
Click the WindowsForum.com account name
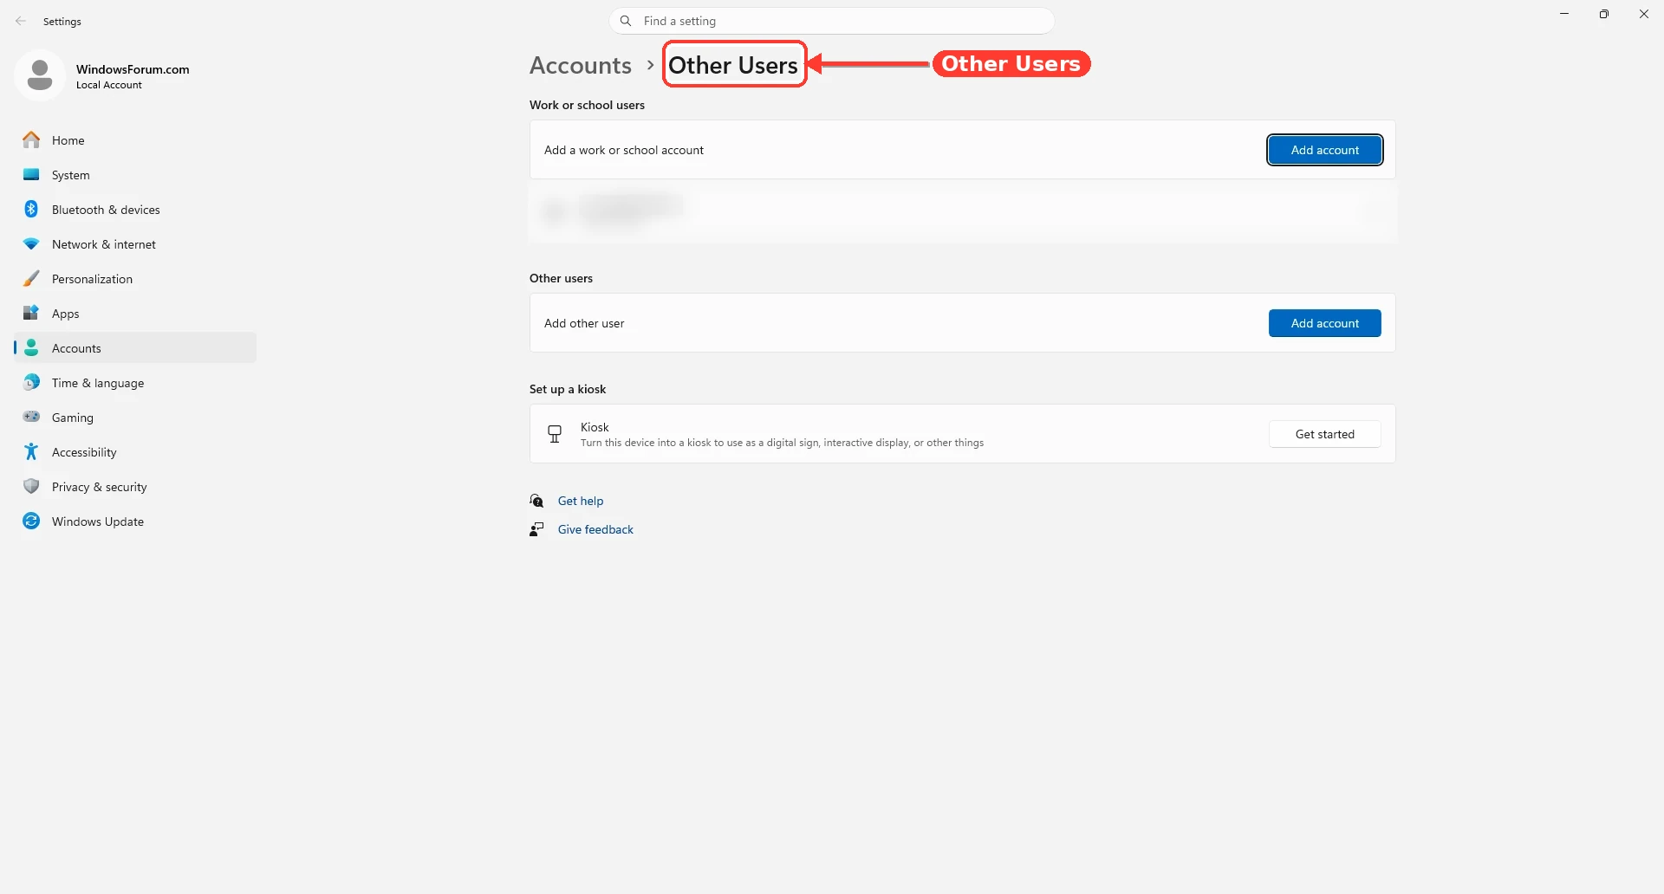tap(133, 69)
